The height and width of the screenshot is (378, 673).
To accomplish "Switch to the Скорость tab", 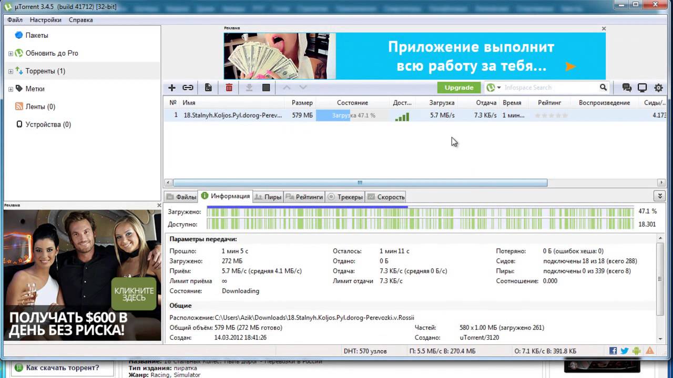I will click(x=386, y=197).
